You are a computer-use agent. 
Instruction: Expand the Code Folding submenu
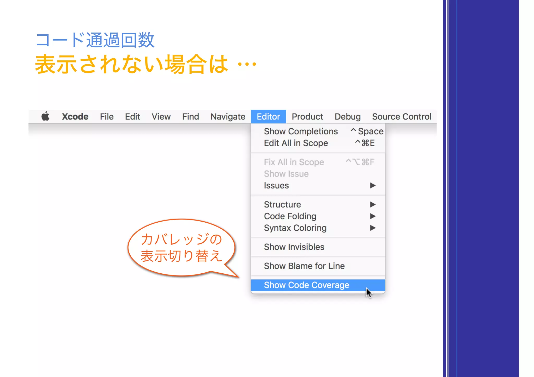tap(318, 216)
